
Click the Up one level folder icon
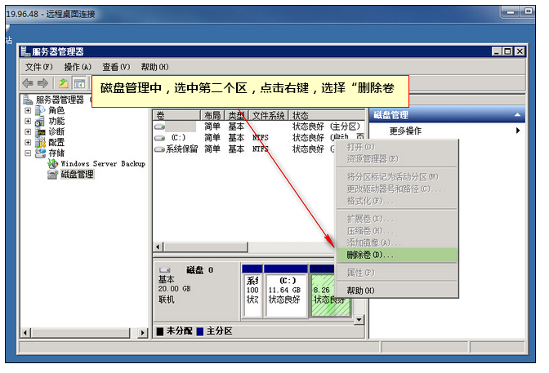[x=64, y=83]
